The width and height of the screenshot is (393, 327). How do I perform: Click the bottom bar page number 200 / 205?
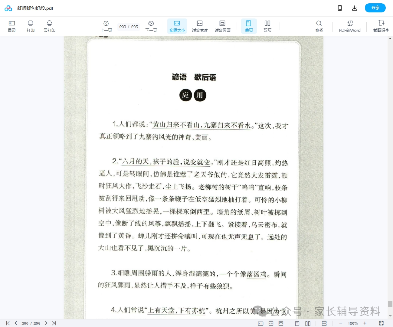click(x=31, y=323)
